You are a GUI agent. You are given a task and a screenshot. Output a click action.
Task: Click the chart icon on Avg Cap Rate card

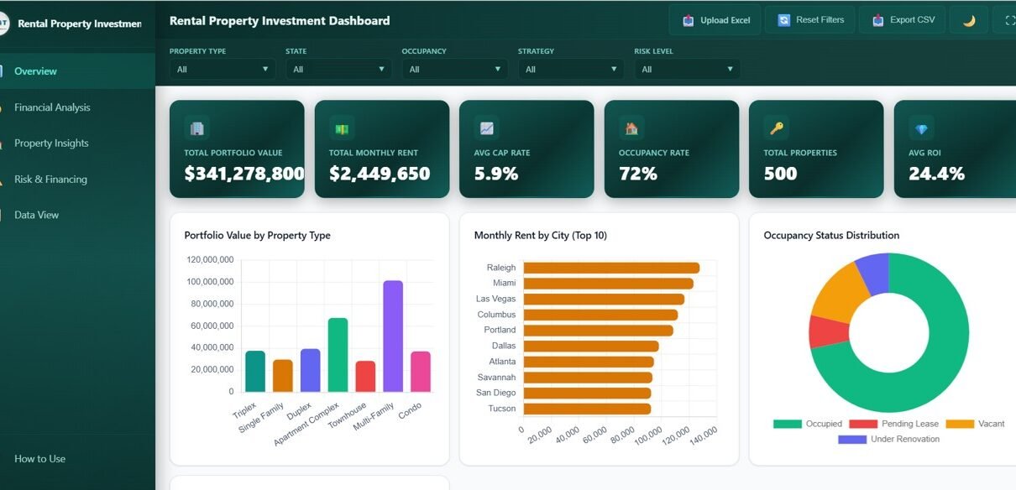(x=486, y=128)
